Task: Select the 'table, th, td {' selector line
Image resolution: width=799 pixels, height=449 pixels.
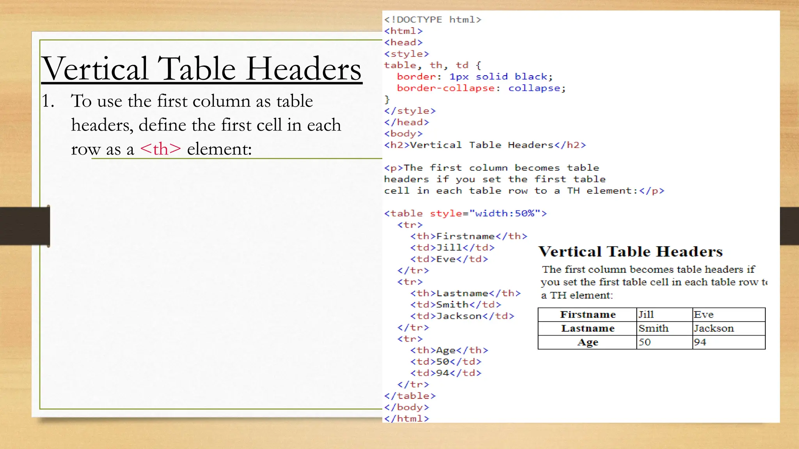Action: pyautogui.click(x=433, y=65)
